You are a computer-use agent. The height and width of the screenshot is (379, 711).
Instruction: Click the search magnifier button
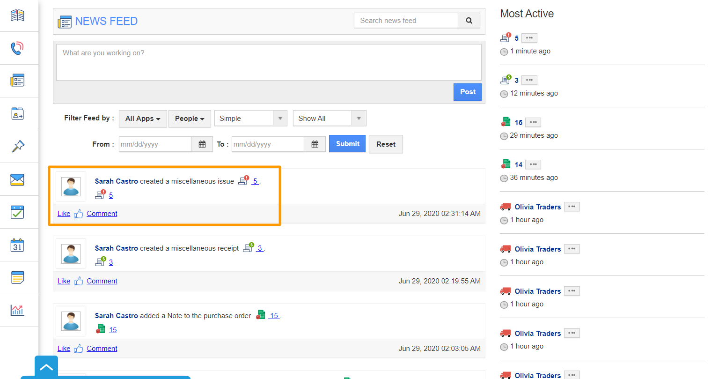[469, 21]
